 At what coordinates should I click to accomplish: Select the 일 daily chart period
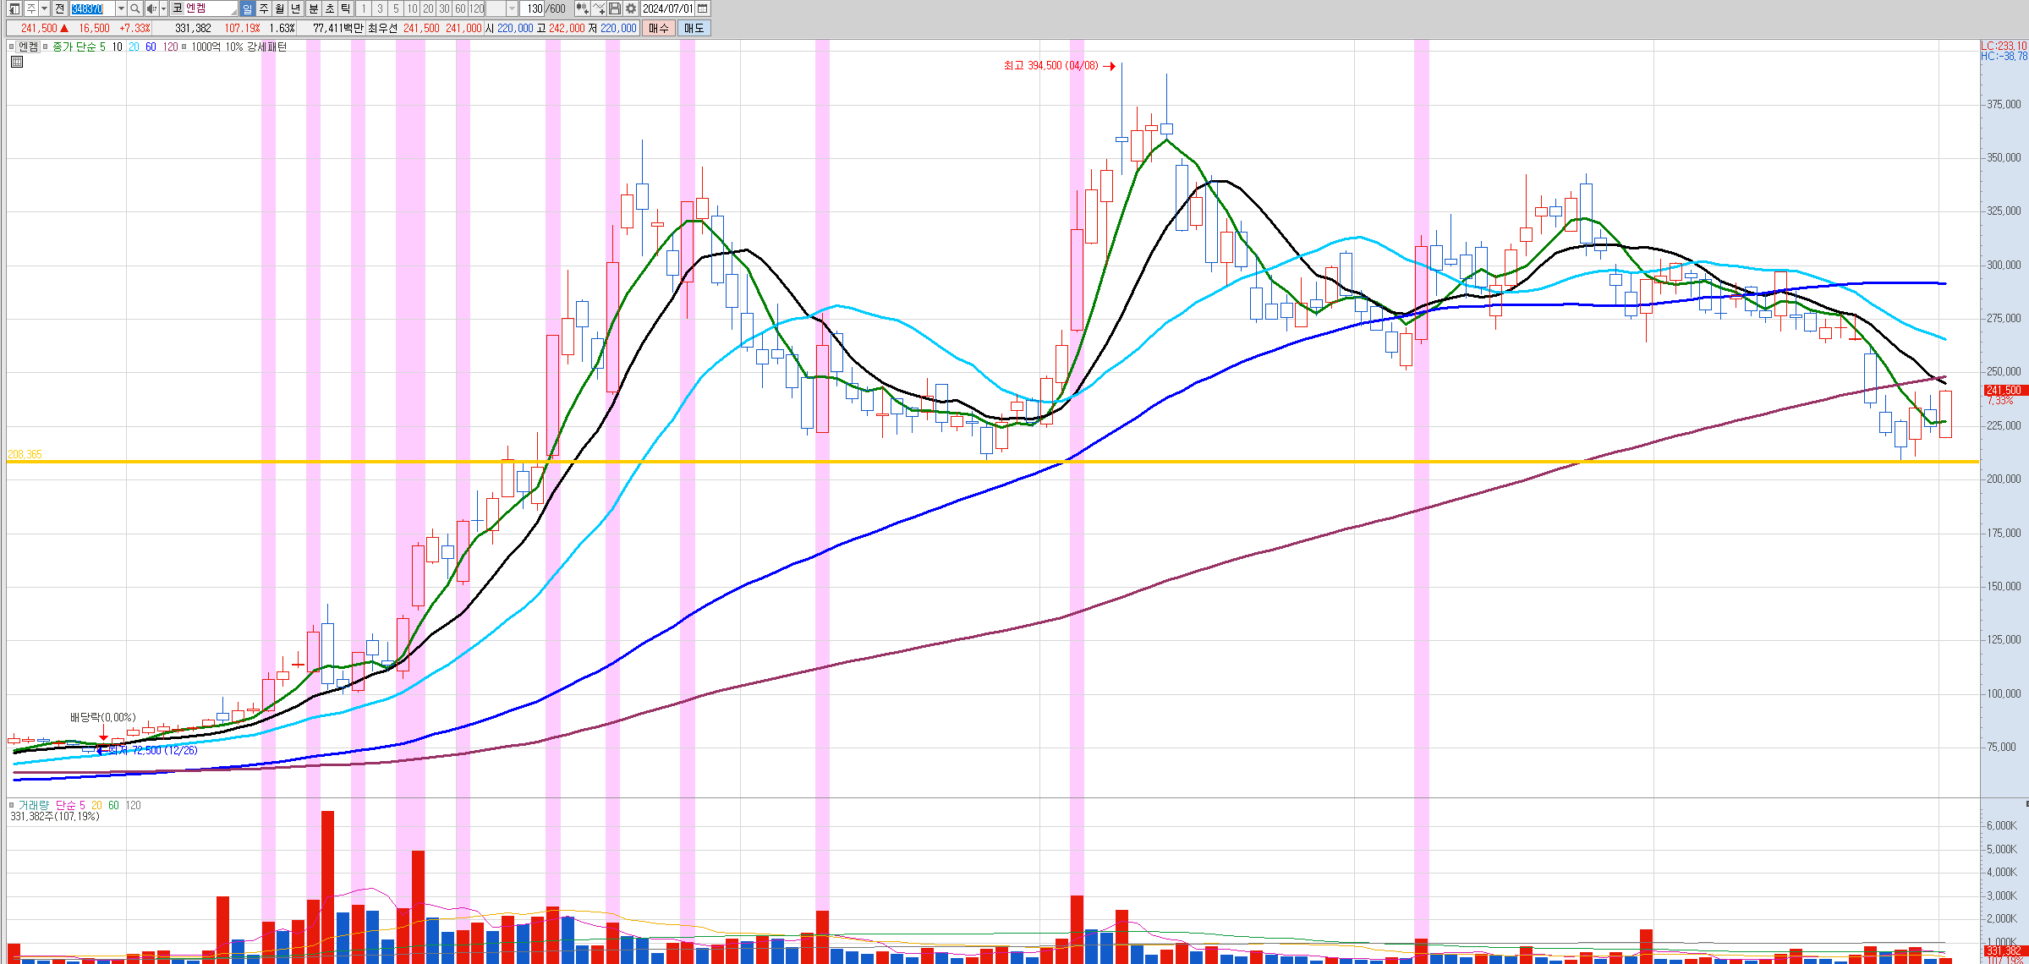[247, 8]
